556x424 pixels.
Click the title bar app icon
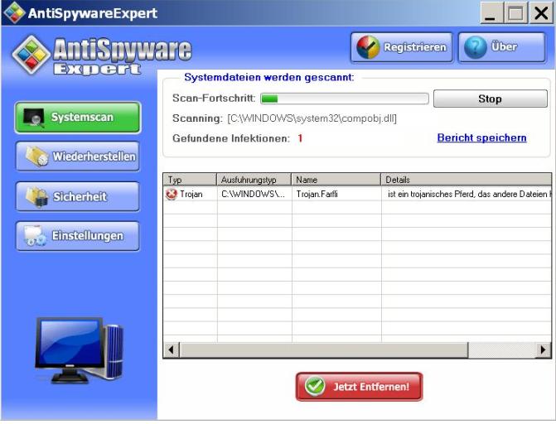pos(14,12)
